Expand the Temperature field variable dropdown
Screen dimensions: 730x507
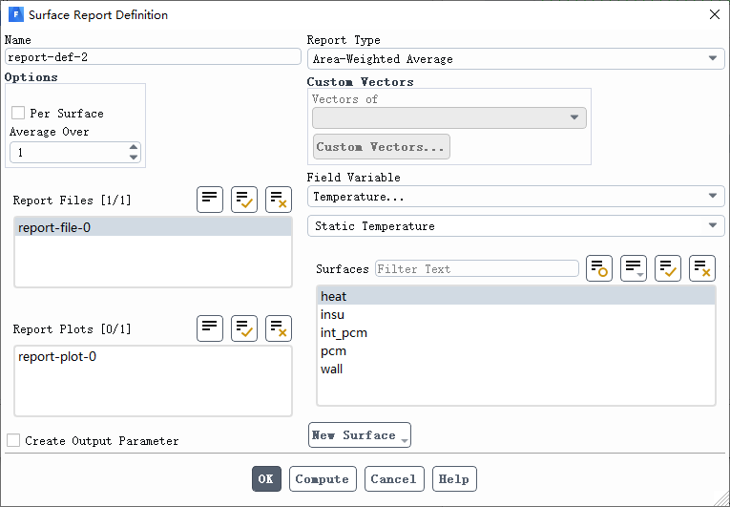coord(515,196)
